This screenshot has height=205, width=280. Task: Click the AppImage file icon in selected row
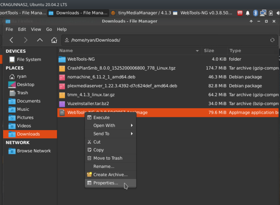(62, 113)
